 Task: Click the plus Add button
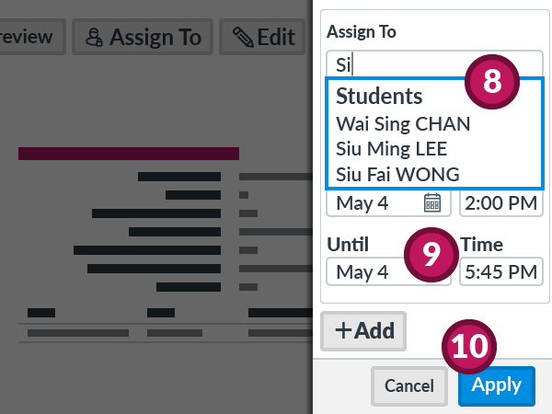363,331
